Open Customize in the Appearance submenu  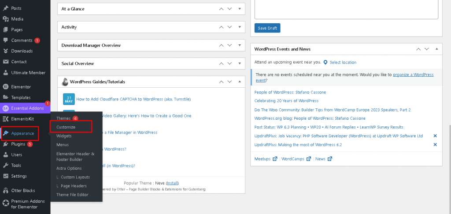coord(66,127)
